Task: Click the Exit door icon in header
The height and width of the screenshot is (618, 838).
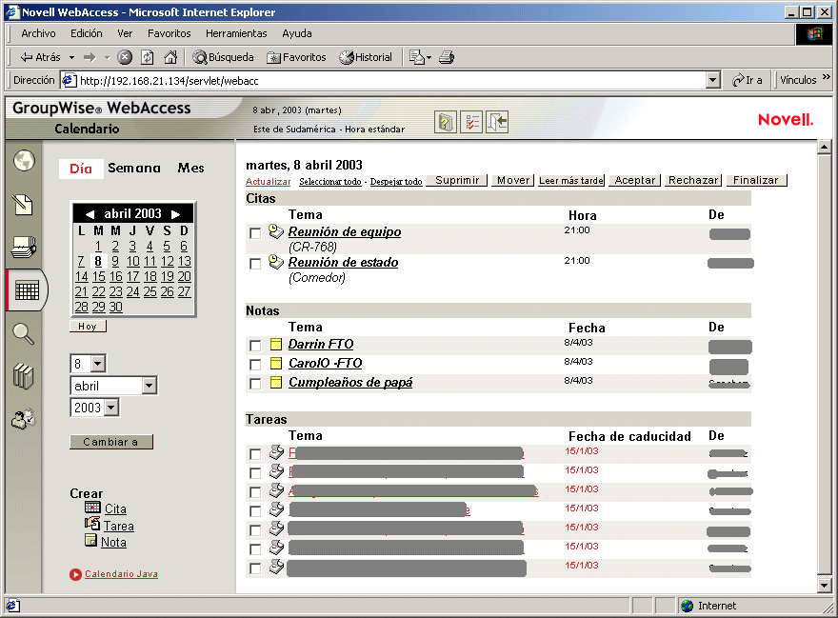Action: pos(496,122)
